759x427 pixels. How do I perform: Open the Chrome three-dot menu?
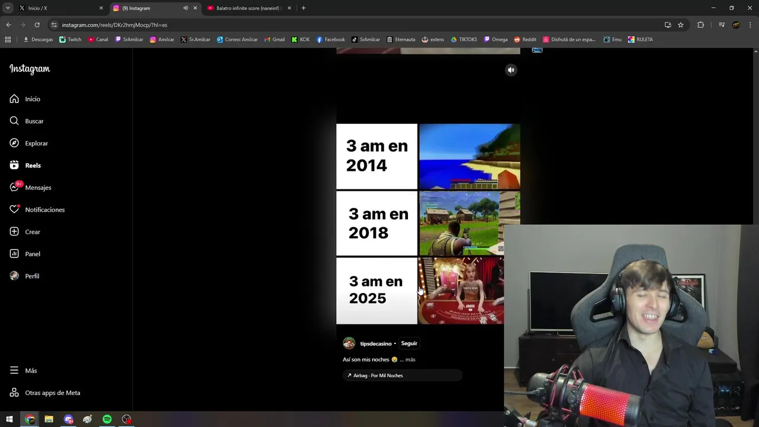tap(750, 25)
